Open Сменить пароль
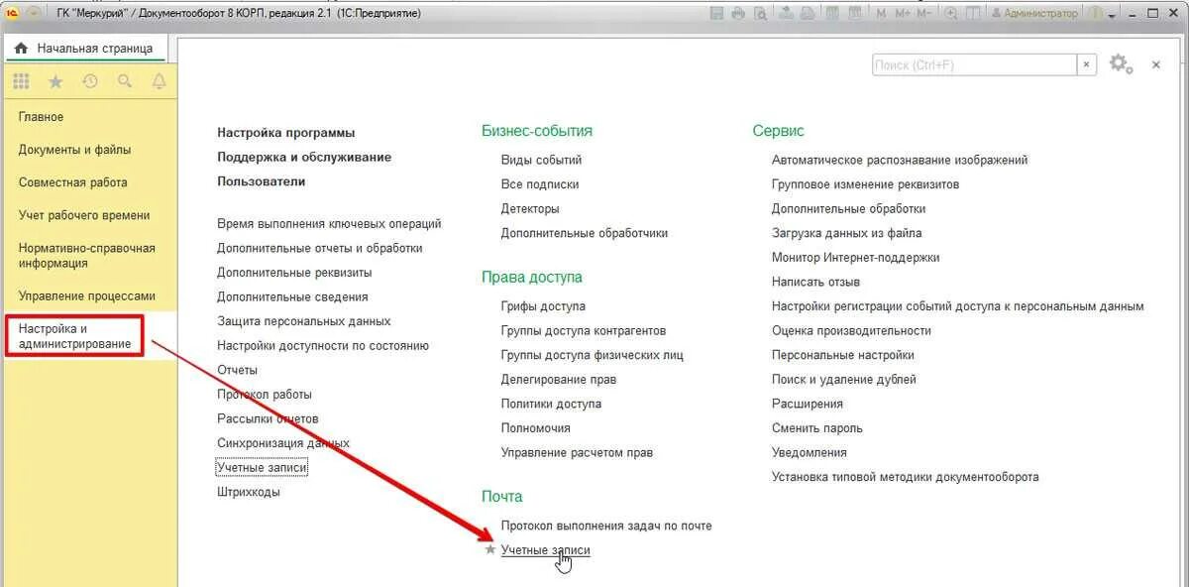This screenshot has height=587, width=1189. [x=817, y=428]
